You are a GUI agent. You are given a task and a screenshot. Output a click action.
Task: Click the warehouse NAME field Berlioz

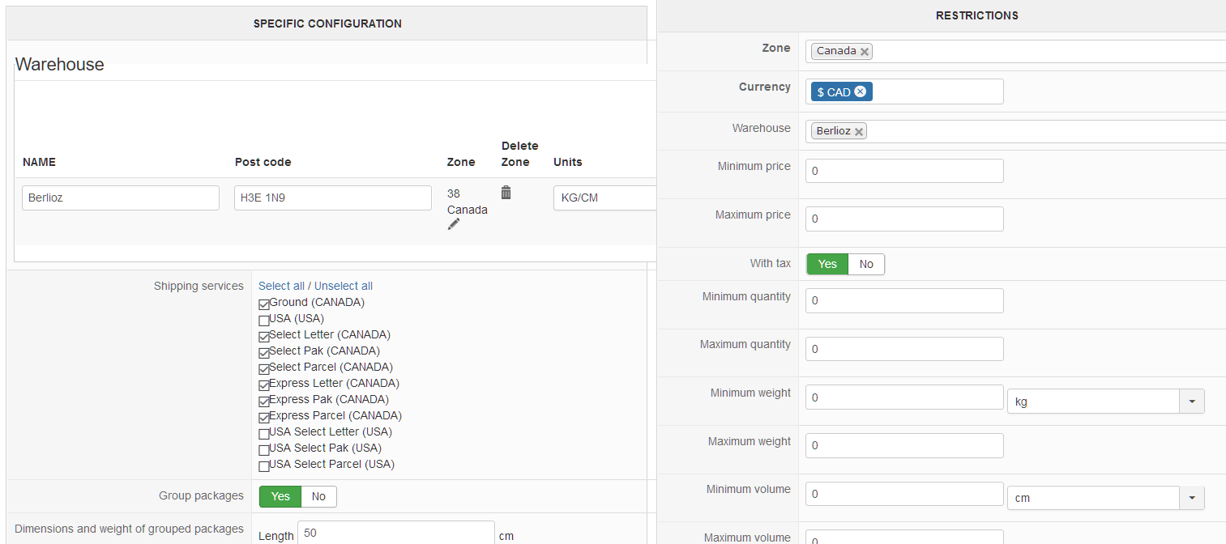coord(121,198)
